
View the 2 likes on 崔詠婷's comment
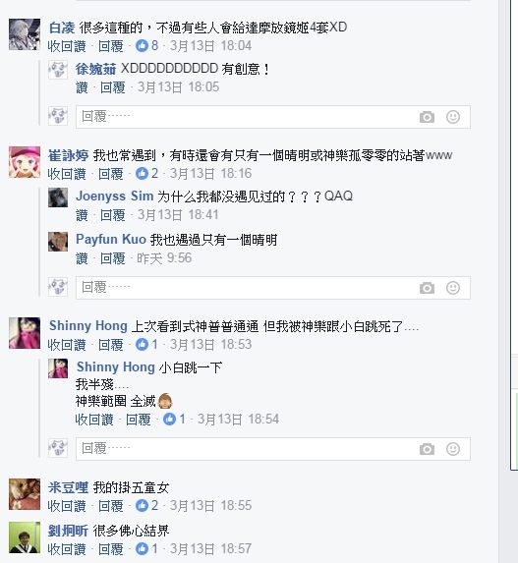(x=146, y=174)
